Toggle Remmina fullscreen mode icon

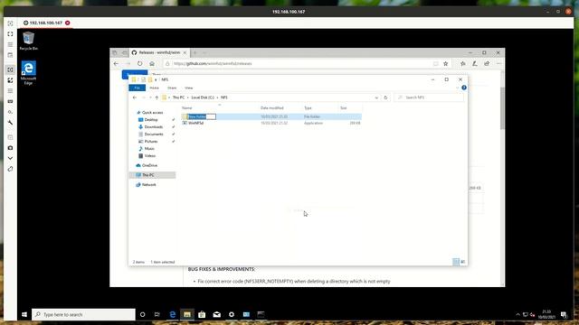10,34
